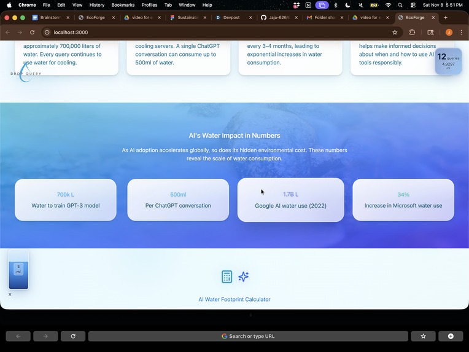Viewport: 469px width, 352px height.
Task: Click the bottom bar back arrow
Action: click(x=18, y=336)
